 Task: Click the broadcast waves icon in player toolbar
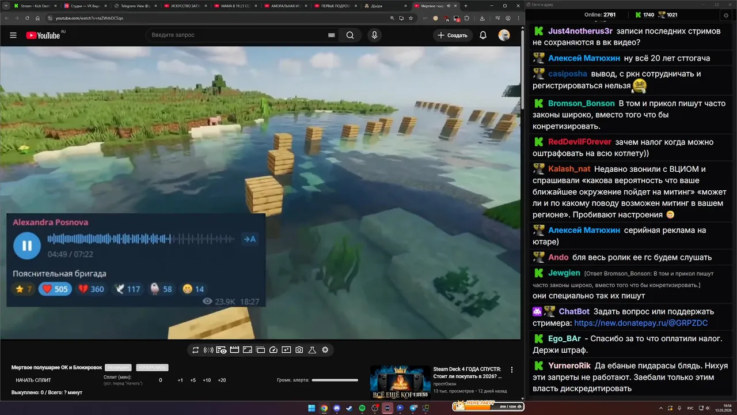point(208,350)
